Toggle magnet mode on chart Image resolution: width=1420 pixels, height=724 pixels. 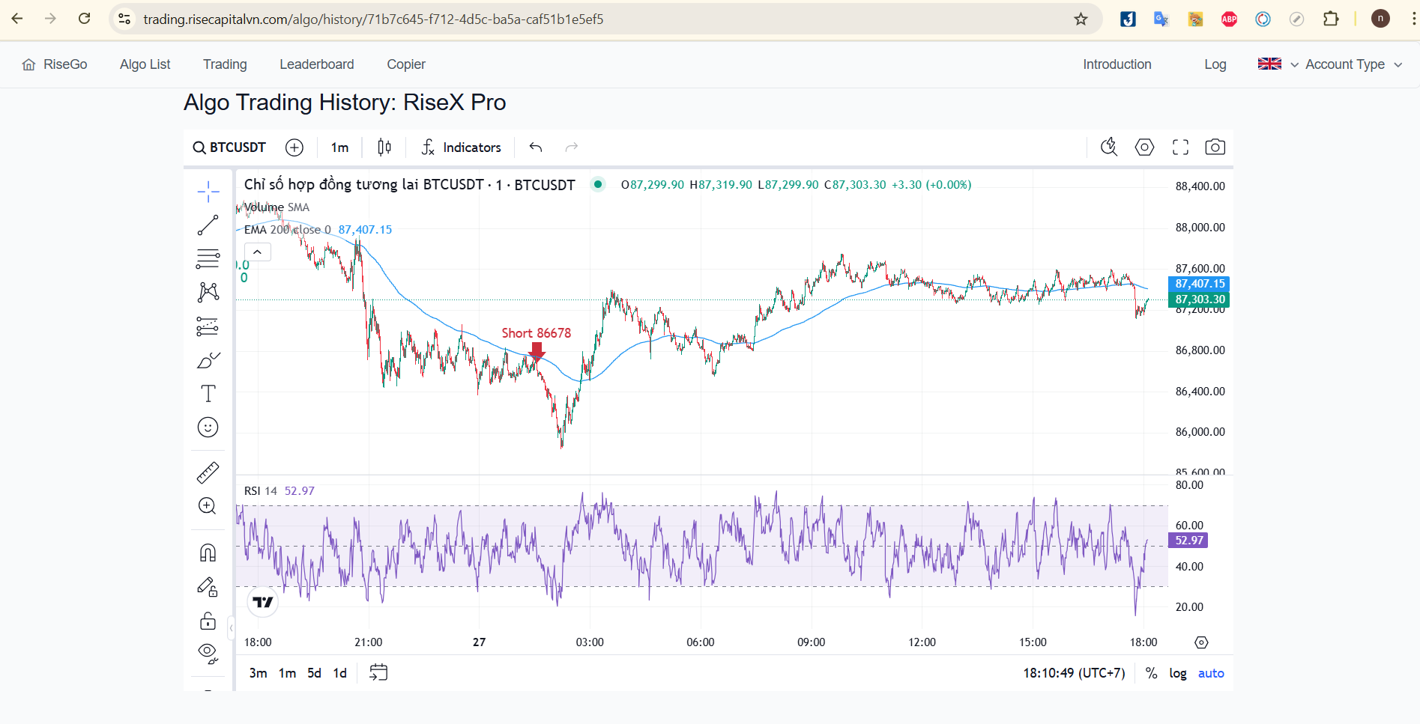click(208, 553)
